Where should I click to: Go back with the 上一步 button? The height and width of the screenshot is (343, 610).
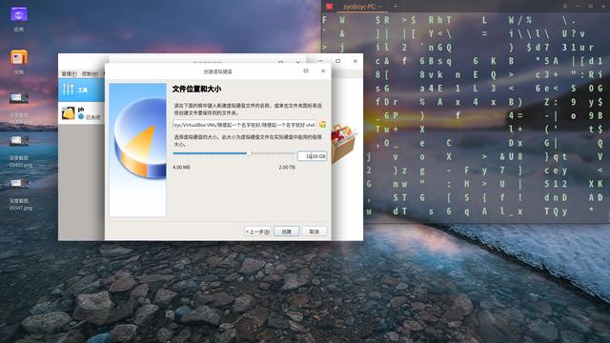(x=258, y=232)
